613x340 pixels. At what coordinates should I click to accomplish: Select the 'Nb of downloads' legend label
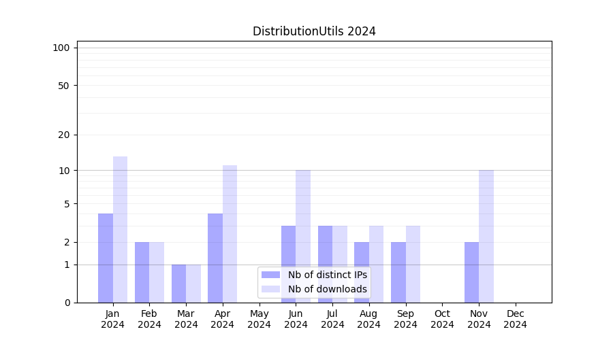[328, 289]
